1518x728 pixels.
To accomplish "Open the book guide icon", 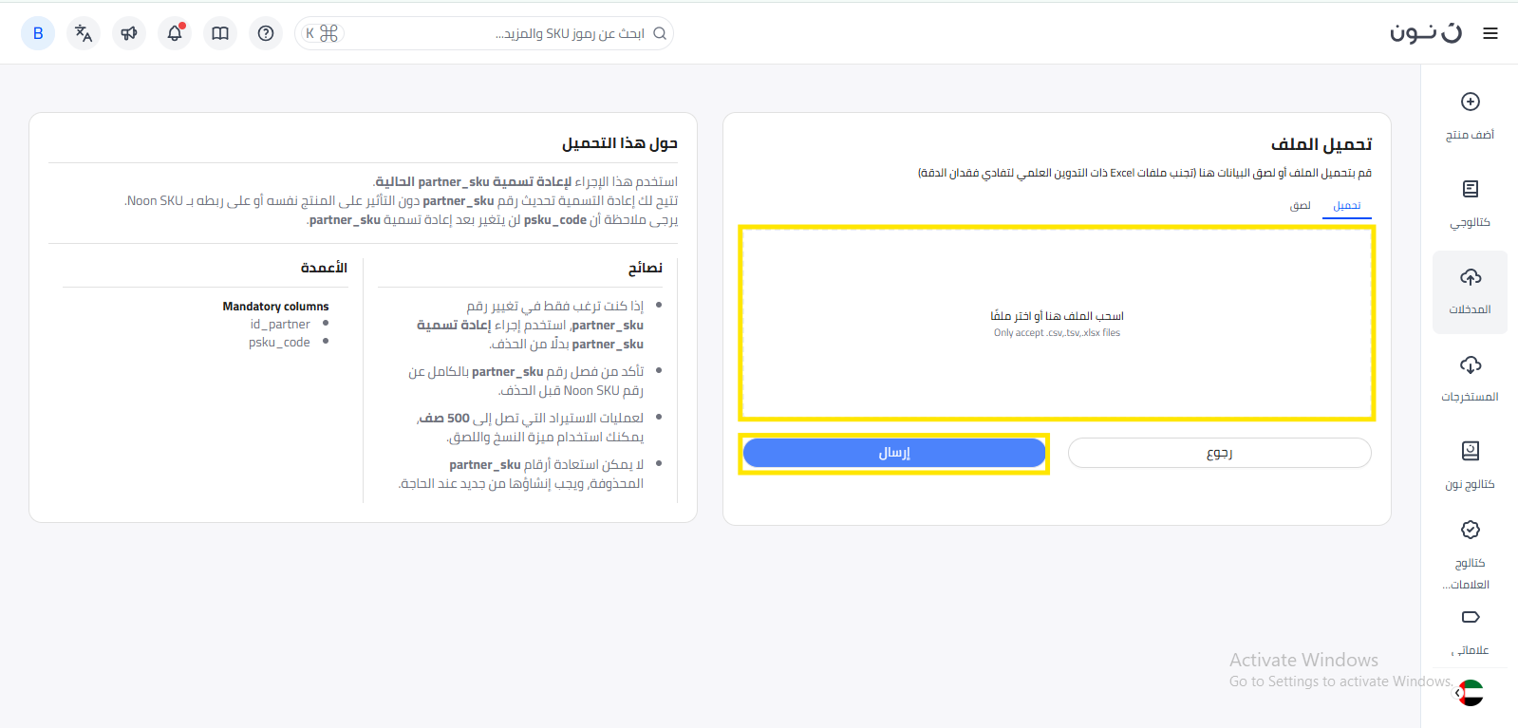I will point(220,33).
